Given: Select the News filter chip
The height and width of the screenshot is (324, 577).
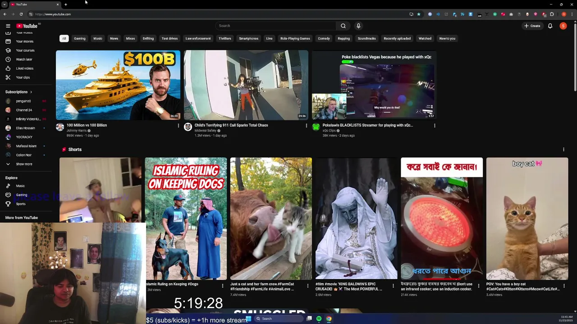Looking at the screenshot, I should coord(114,39).
